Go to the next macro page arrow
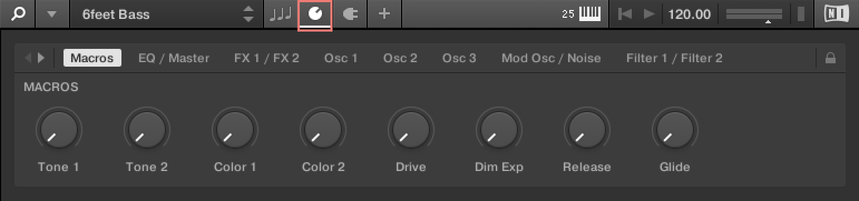 point(41,58)
